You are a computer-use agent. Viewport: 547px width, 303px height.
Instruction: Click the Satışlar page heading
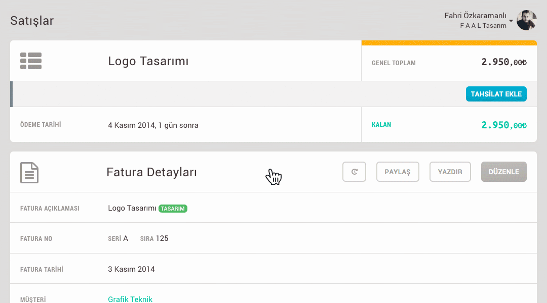tap(32, 21)
